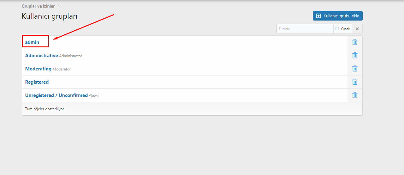Open the Unregistered / Unconfirmed group

pyautogui.click(x=56, y=95)
